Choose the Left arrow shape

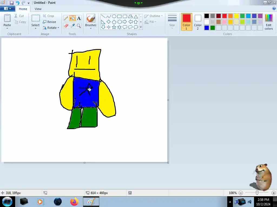point(130,22)
